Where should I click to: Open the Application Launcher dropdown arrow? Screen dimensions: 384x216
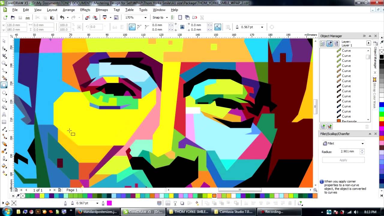(x=110, y=17)
